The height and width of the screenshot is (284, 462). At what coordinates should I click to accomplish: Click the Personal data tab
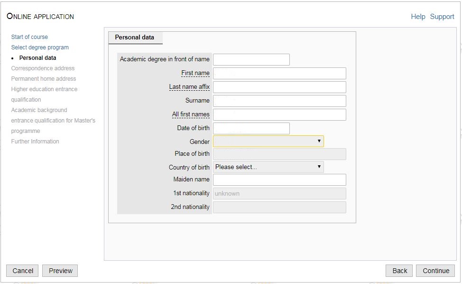click(x=135, y=38)
